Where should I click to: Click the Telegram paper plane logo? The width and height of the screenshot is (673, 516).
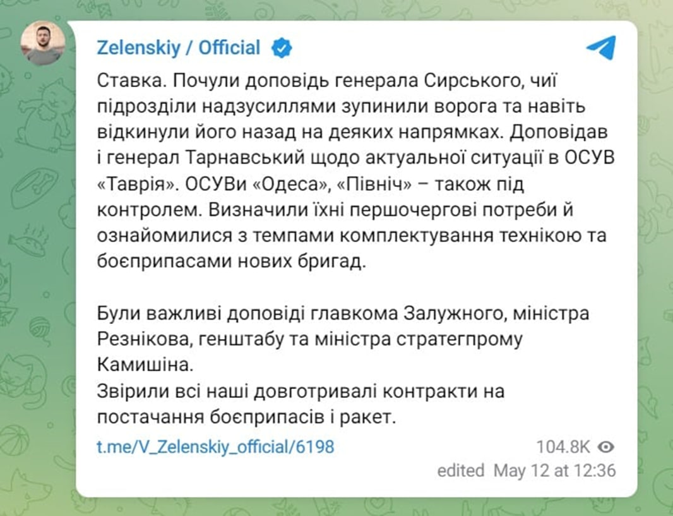pos(600,48)
